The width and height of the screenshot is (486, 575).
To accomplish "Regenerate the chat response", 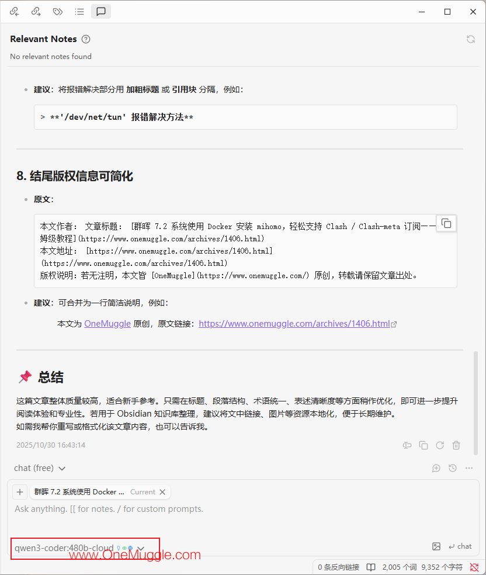I will [x=440, y=445].
